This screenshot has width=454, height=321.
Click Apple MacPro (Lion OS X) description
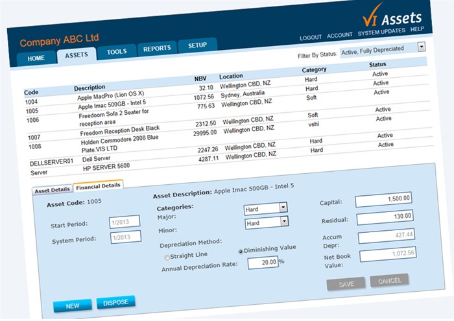[x=111, y=96]
